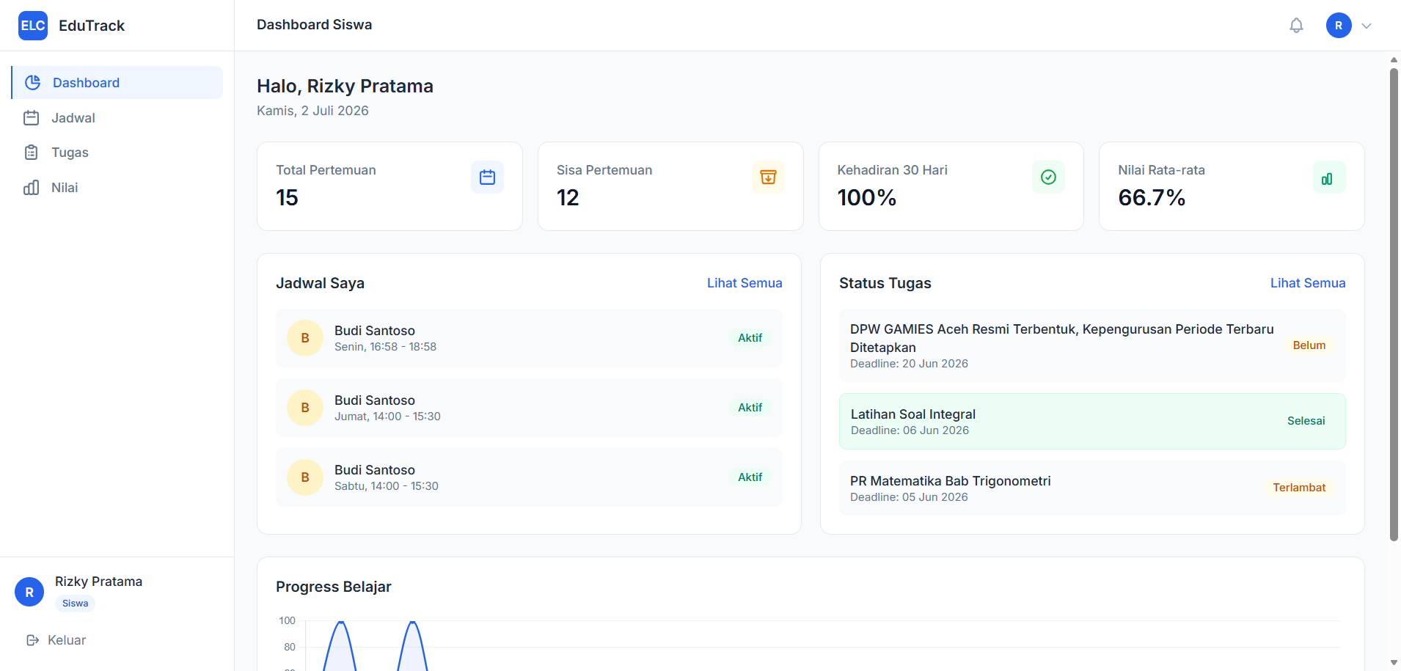Click the Deadline: 05 Jun 2026 text
The width and height of the screenshot is (1401, 671).
pyautogui.click(x=909, y=497)
